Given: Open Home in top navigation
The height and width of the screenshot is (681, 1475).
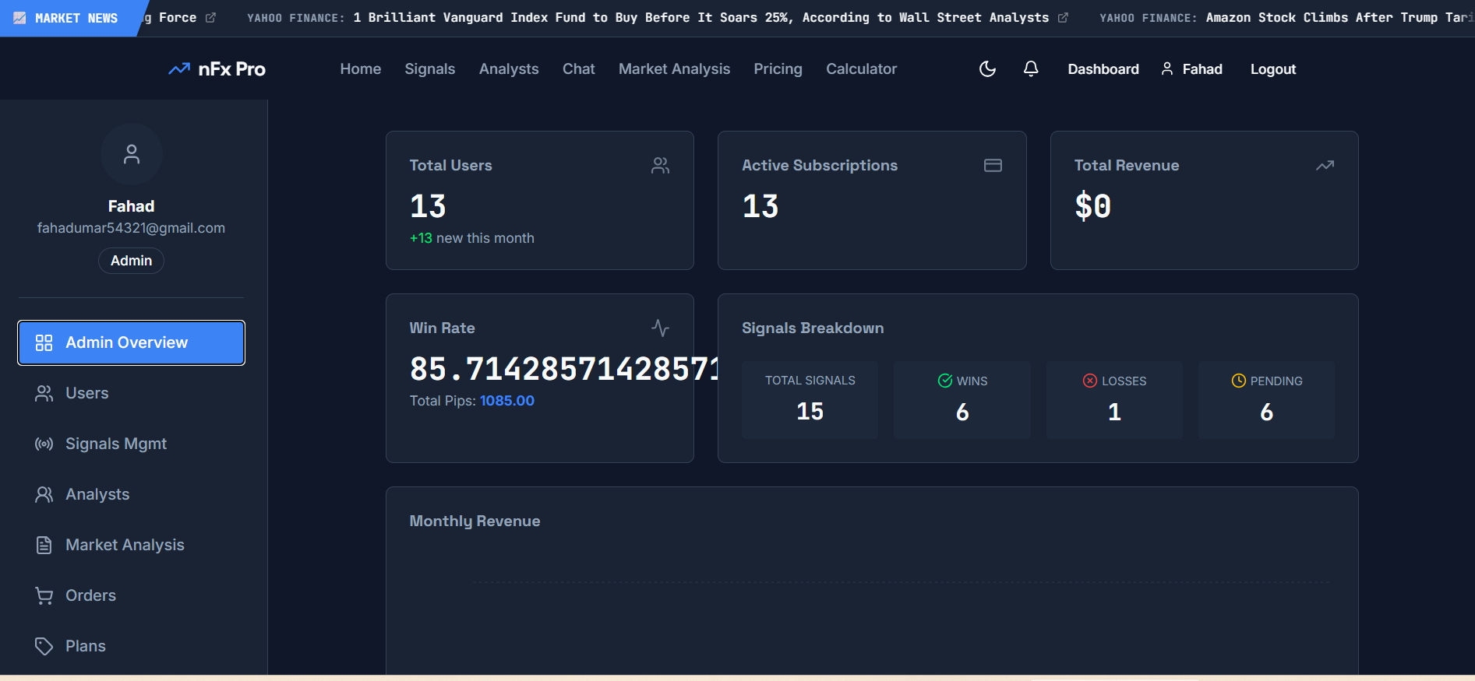Looking at the screenshot, I should click(361, 69).
